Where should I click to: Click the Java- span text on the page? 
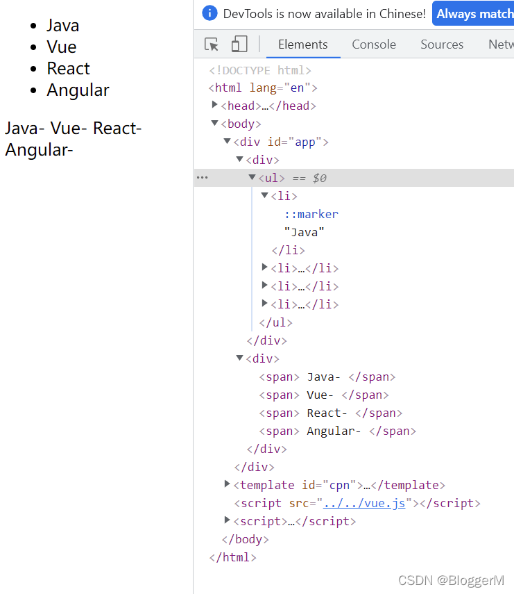[x=24, y=128]
